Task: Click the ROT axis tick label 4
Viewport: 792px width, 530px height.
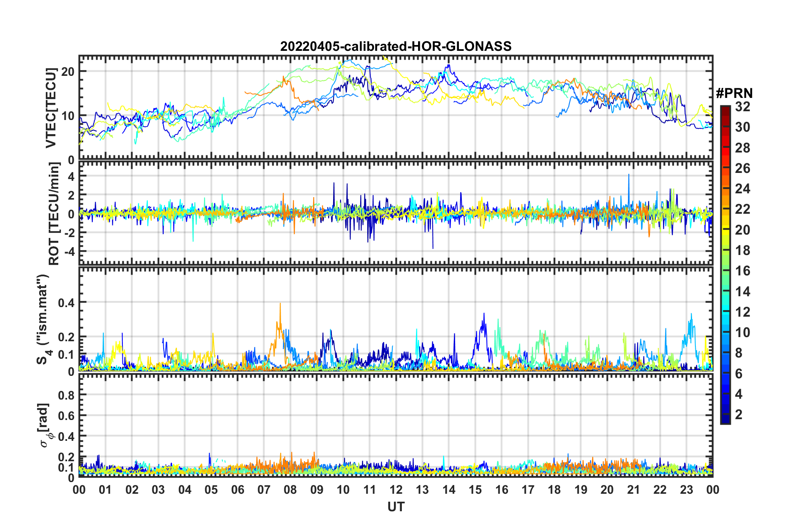Action: 71,177
